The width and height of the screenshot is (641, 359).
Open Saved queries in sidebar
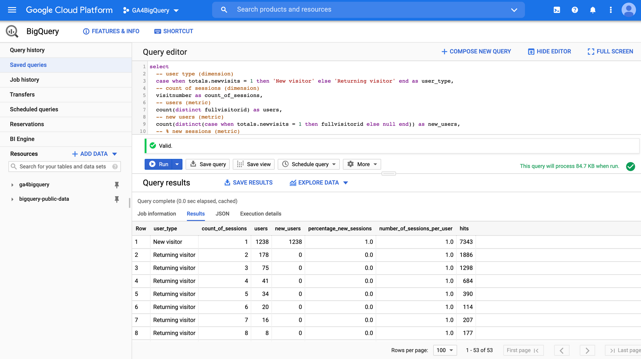(66, 65)
